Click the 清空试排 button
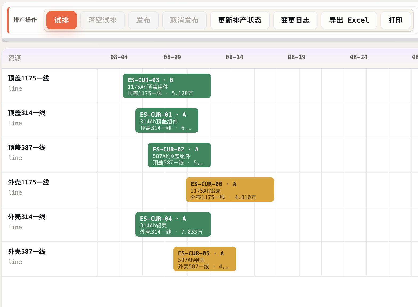This screenshot has width=418, height=307. [102, 20]
